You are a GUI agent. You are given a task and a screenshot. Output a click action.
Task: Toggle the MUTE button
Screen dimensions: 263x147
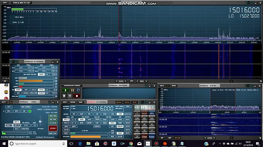coord(66,130)
